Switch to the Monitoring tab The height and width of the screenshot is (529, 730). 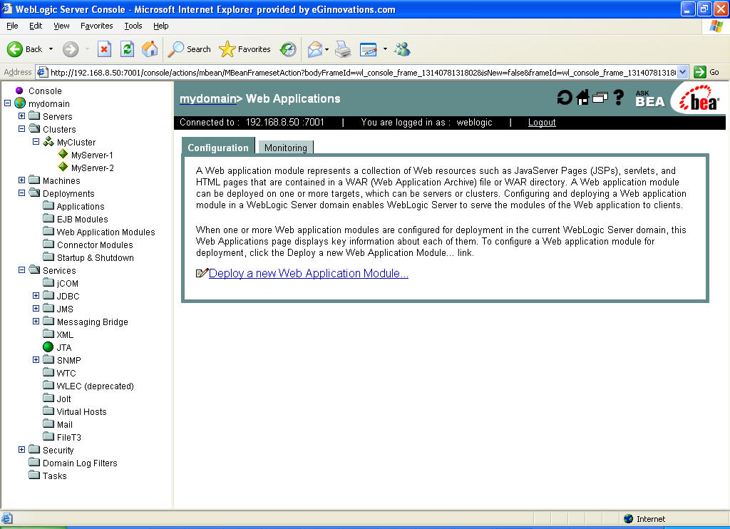285,147
